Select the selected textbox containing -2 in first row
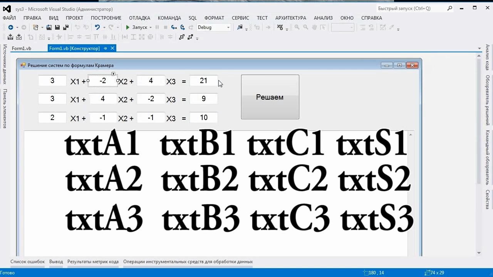Viewport: 493px width, 277px height. [x=103, y=81]
